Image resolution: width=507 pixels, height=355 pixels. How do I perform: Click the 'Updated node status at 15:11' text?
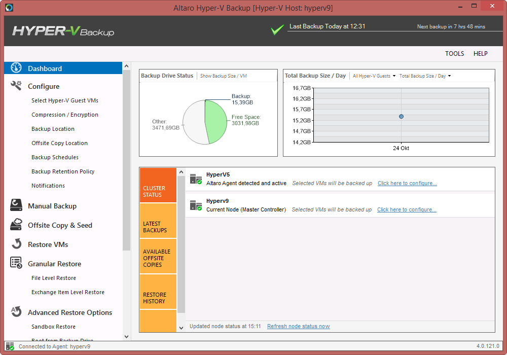click(225, 327)
